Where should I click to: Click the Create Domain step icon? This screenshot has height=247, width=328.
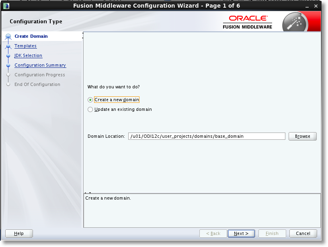(x=8, y=36)
